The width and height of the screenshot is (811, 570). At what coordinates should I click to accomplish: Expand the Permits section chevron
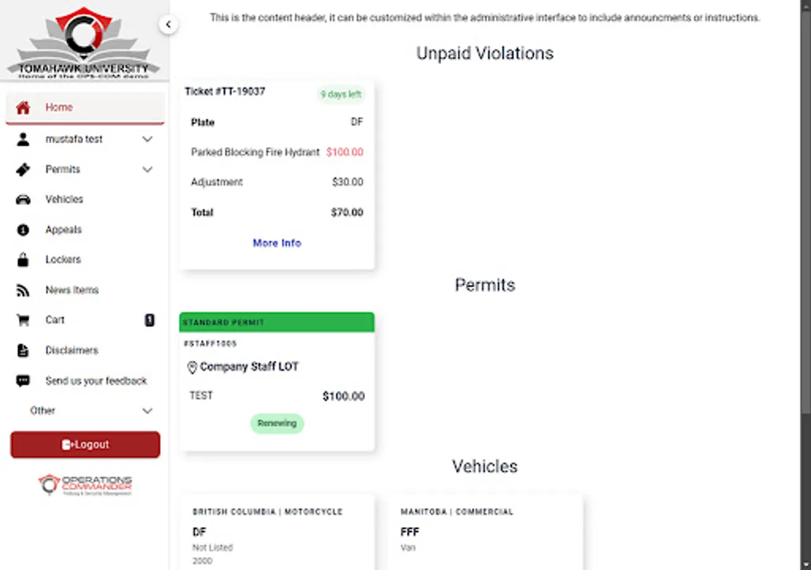148,169
